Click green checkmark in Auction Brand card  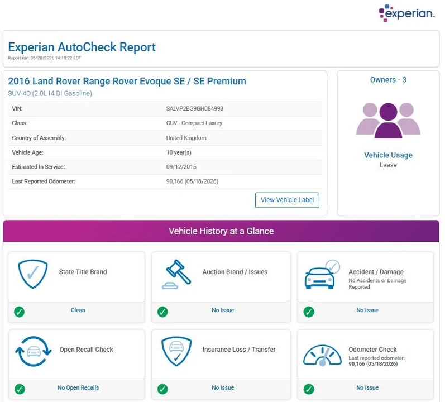tap(162, 312)
